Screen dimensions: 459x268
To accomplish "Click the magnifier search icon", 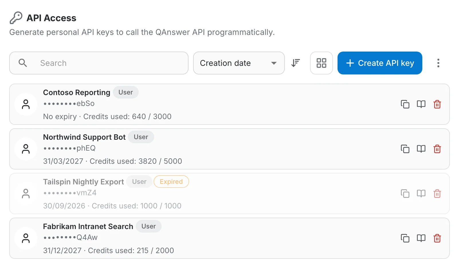I will pyautogui.click(x=23, y=63).
